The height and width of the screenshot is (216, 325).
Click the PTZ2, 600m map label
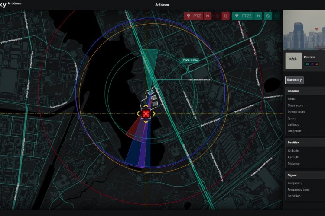click(189, 60)
